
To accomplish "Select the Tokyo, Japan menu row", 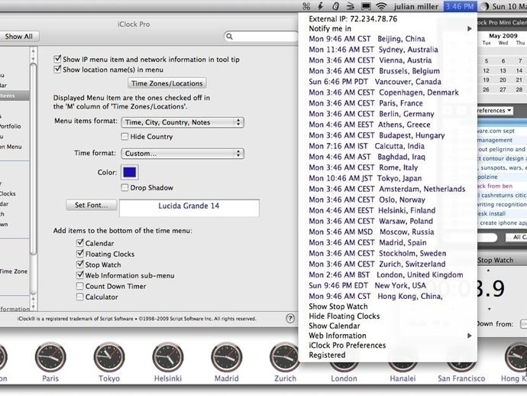I will pos(387,178).
